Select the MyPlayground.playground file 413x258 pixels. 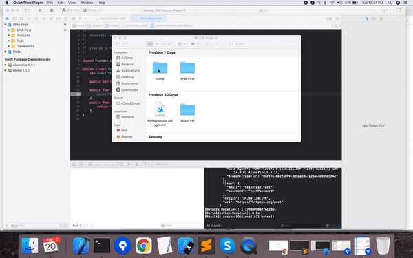[x=160, y=114]
